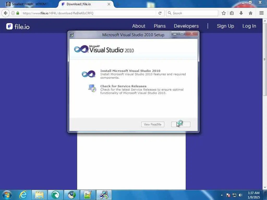Click the Firefox back arrow button
This screenshot has height=200, width=267.
[5, 13]
